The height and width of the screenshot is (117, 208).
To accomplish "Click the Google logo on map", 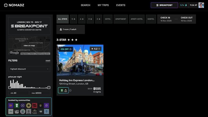I will point(14,53).
